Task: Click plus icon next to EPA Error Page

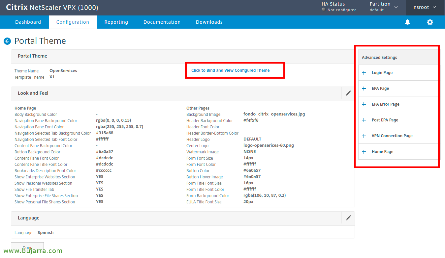Action: click(x=364, y=104)
